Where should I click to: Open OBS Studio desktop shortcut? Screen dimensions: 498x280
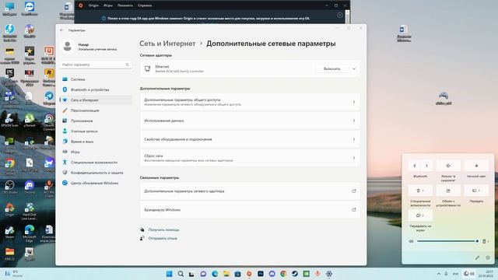(9, 187)
